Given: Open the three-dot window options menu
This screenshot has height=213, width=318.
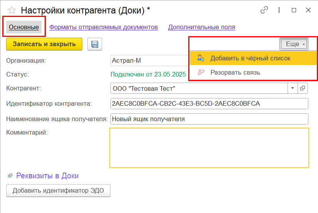Looking at the screenshot, I should [x=279, y=10].
